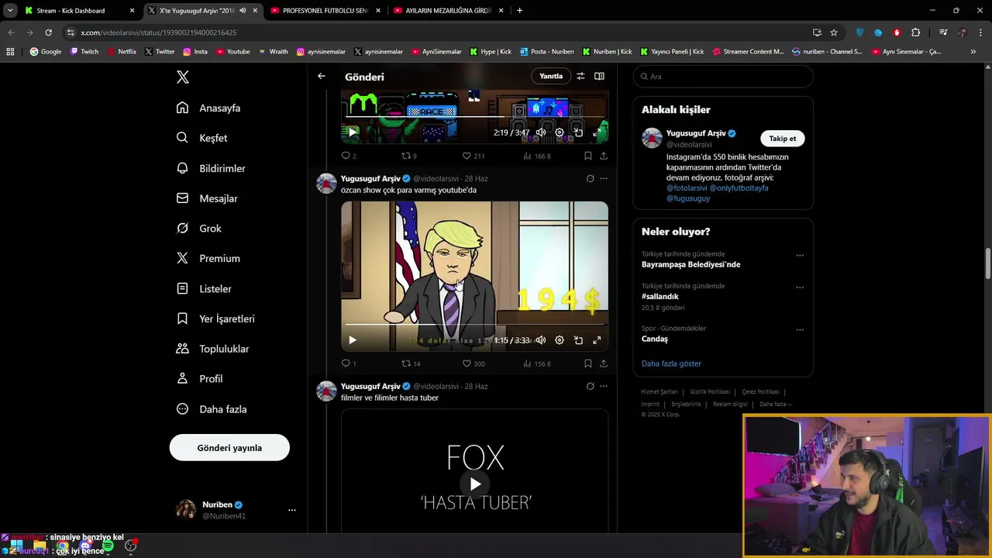
Task: Open options for Bayrampaşa trend
Action: pos(800,256)
